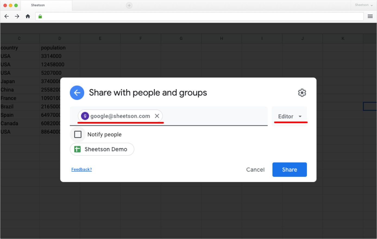Go forward with browser forward arrow
This screenshot has width=377, height=239.
coord(17,16)
